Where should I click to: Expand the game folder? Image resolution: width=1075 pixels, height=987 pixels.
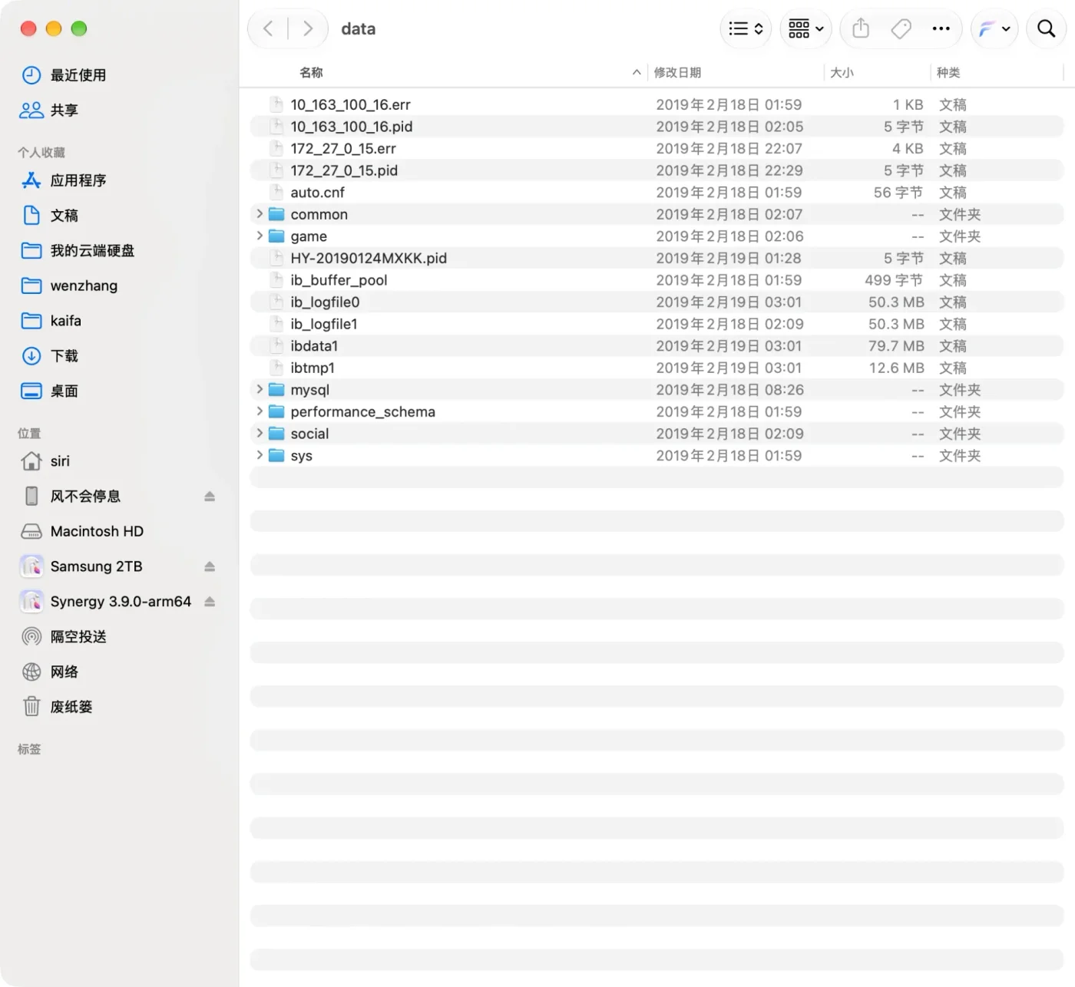[x=260, y=236]
